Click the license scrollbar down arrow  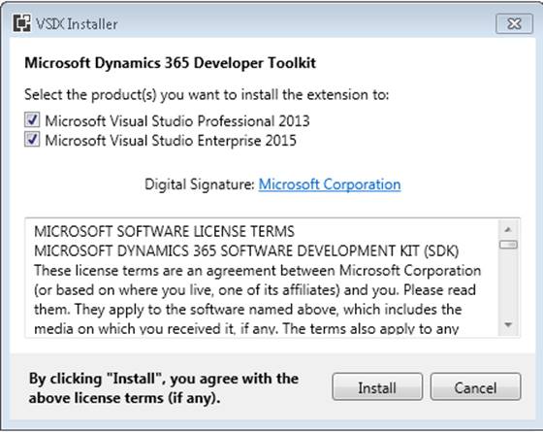click(x=508, y=325)
